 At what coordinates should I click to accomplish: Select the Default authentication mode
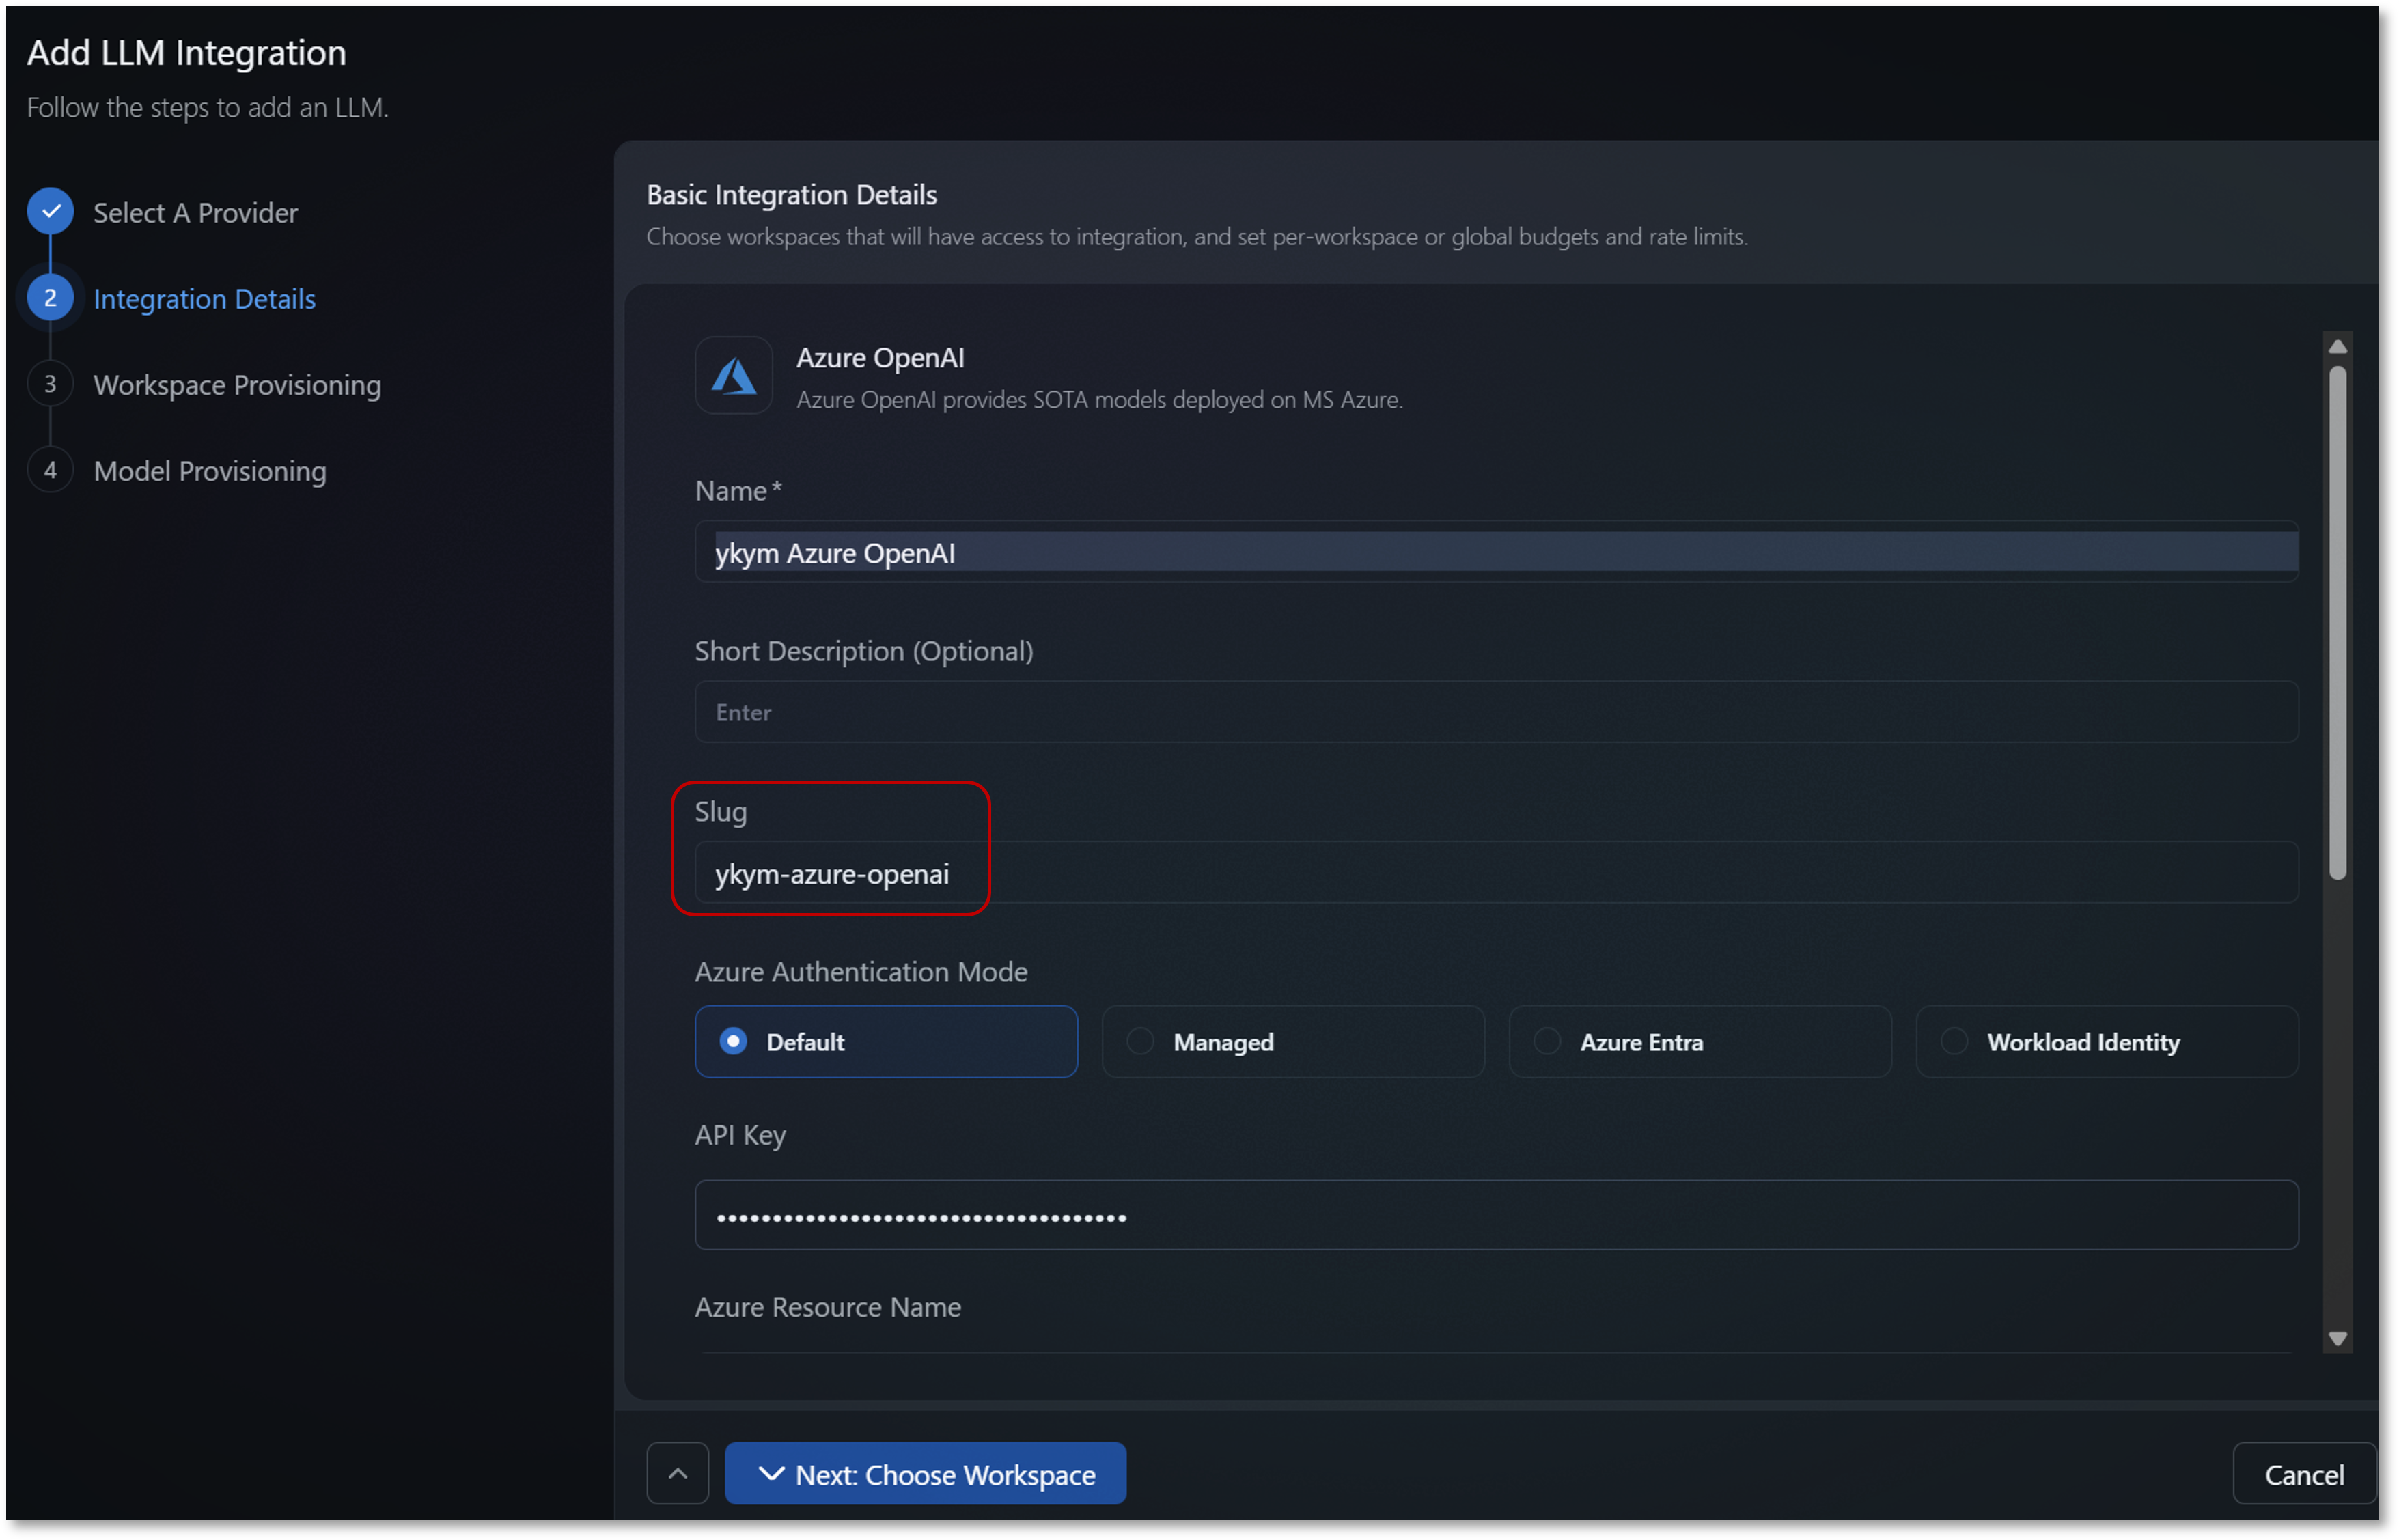tap(886, 1042)
